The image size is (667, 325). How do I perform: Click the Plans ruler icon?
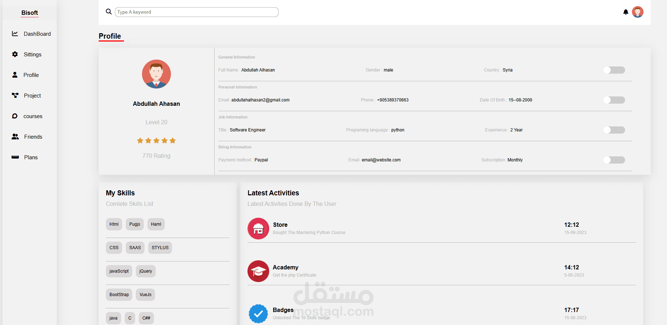point(15,157)
